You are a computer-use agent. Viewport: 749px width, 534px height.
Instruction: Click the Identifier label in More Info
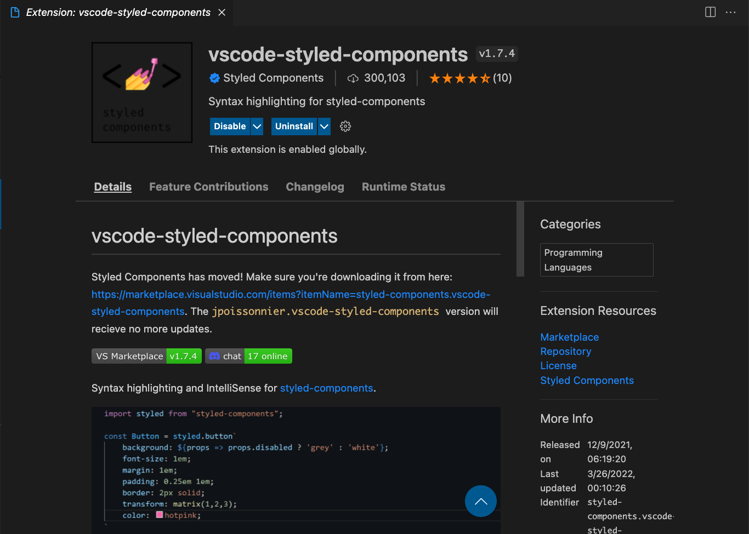coord(559,502)
